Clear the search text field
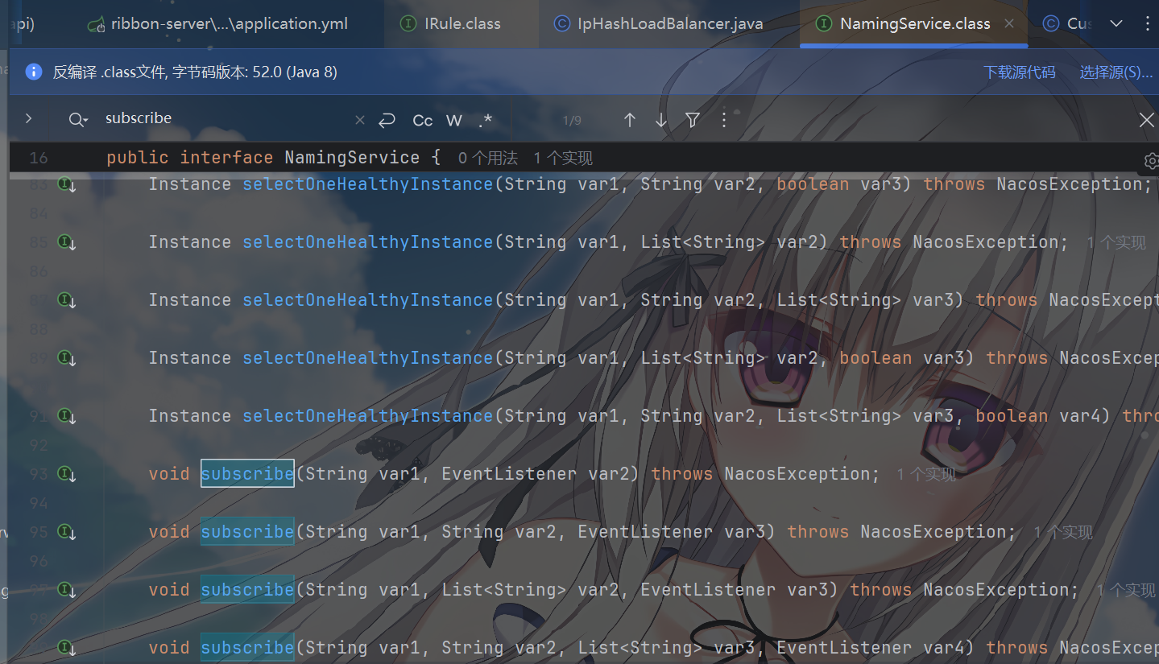 [360, 120]
